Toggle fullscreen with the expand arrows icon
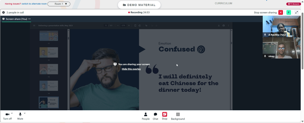 pyautogui.click(x=296, y=12)
